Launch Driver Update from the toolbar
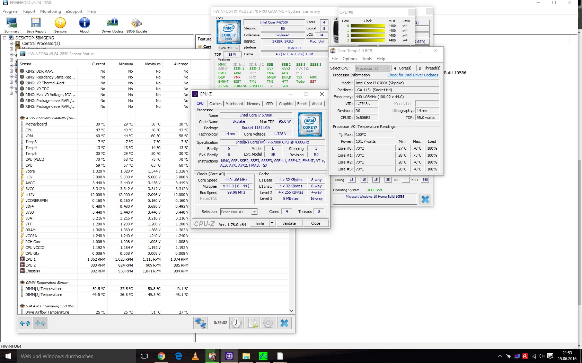Image resolution: width=582 pixels, height=363 pixels. tap(112, 25)
